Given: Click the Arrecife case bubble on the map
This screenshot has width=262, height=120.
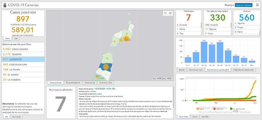Looking at the screenshot, I should pyautogui.click(x=126, y=38).
